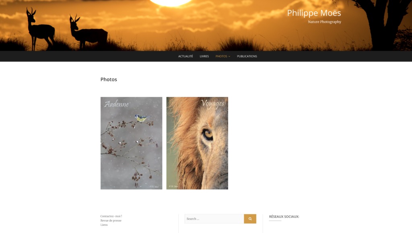Open the Revue de presse link
Viewport: 412px width, 233px height.
pyautogui.click(x=111, y=221)
